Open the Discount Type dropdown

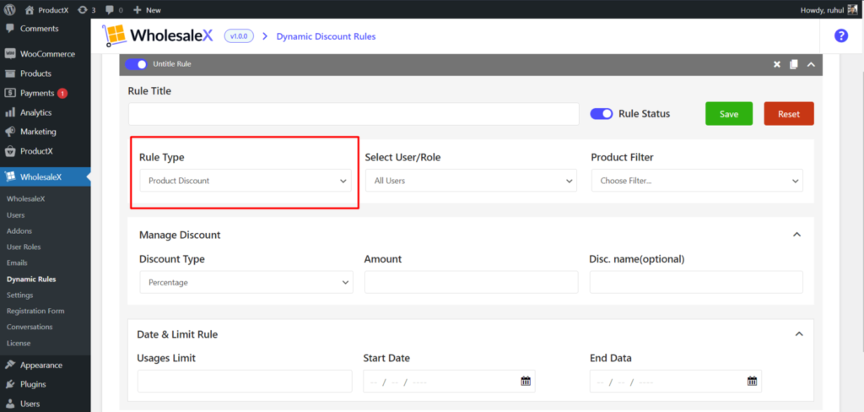click(246, 282)
